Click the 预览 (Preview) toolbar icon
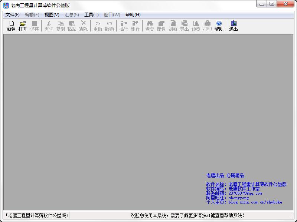Screen dimensions: 297x222 [196, 26]
